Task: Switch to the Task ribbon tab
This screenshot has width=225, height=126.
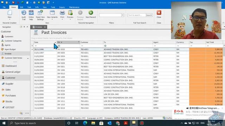Action: [29, 7]
